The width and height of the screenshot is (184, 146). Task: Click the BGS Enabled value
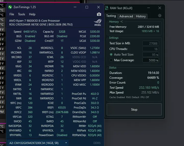(x=30, y=36)
